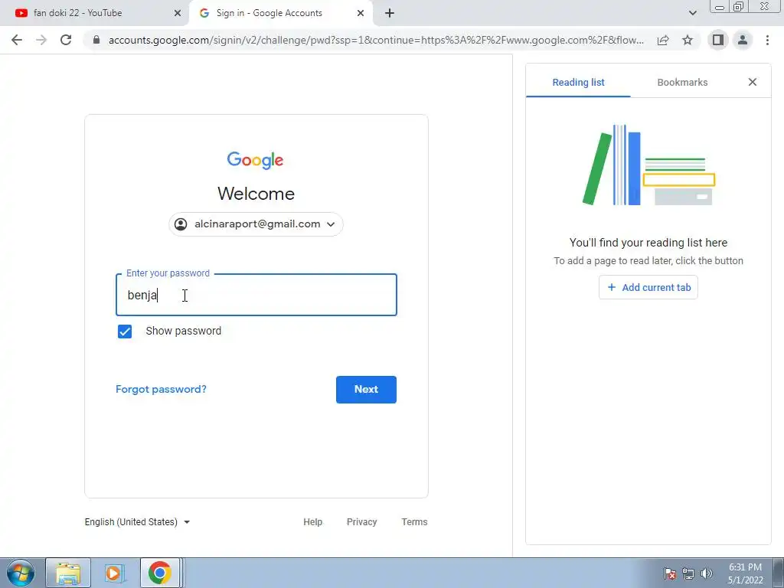Viewport: 784px width, 588px height.
Task: Click the address bar URL text
Action: [376, 40]
